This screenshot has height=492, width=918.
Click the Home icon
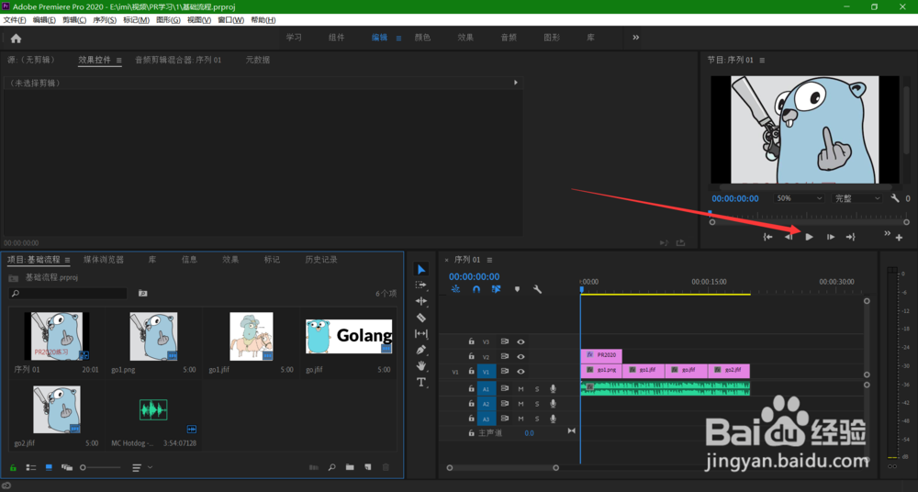(x=16, y=38)
